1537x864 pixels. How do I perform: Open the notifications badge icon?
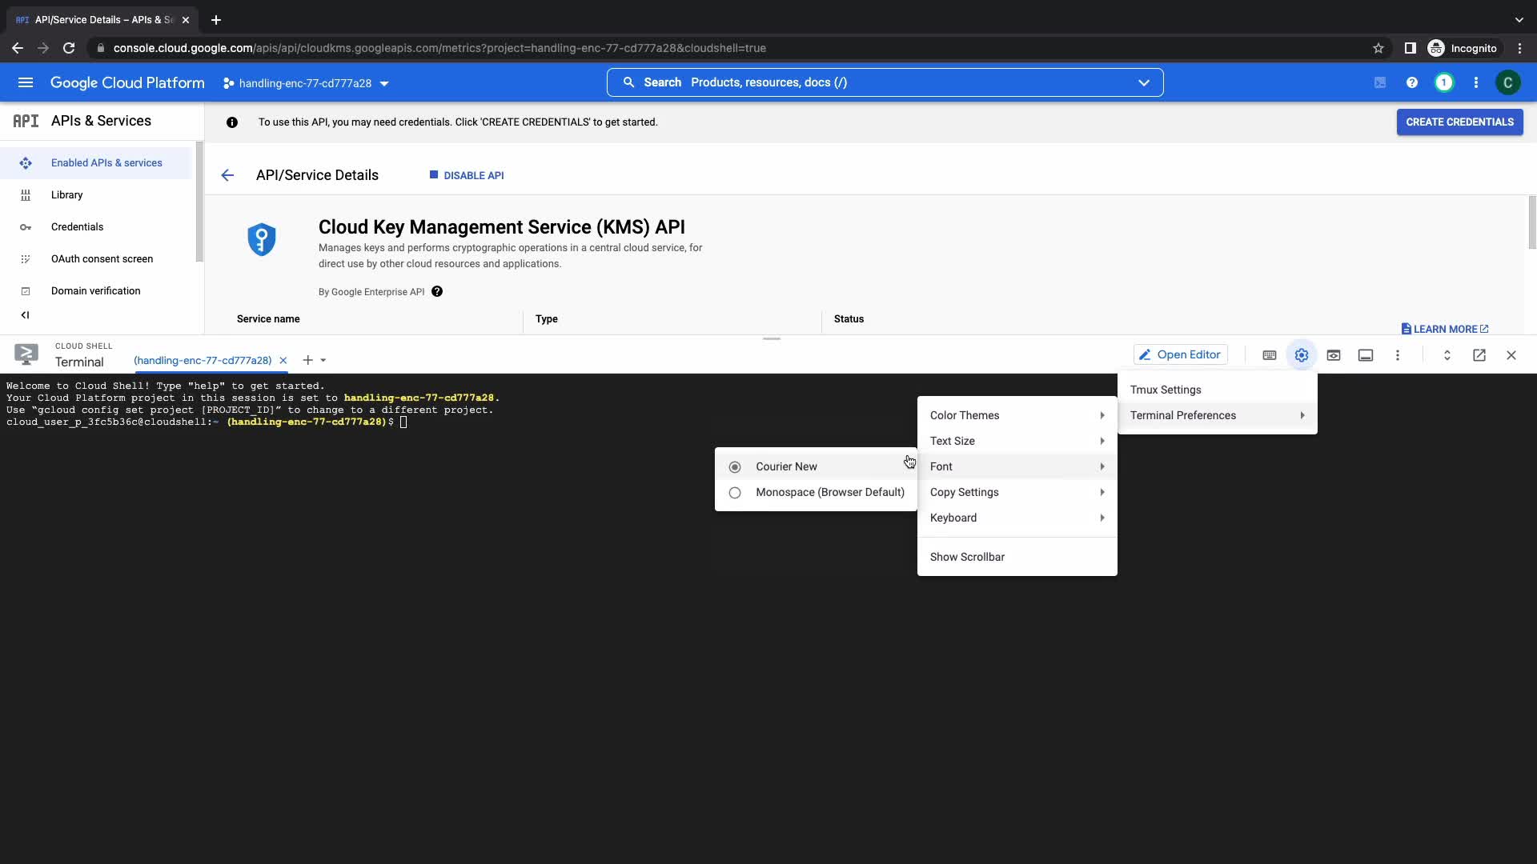[x=1444, y=82]
